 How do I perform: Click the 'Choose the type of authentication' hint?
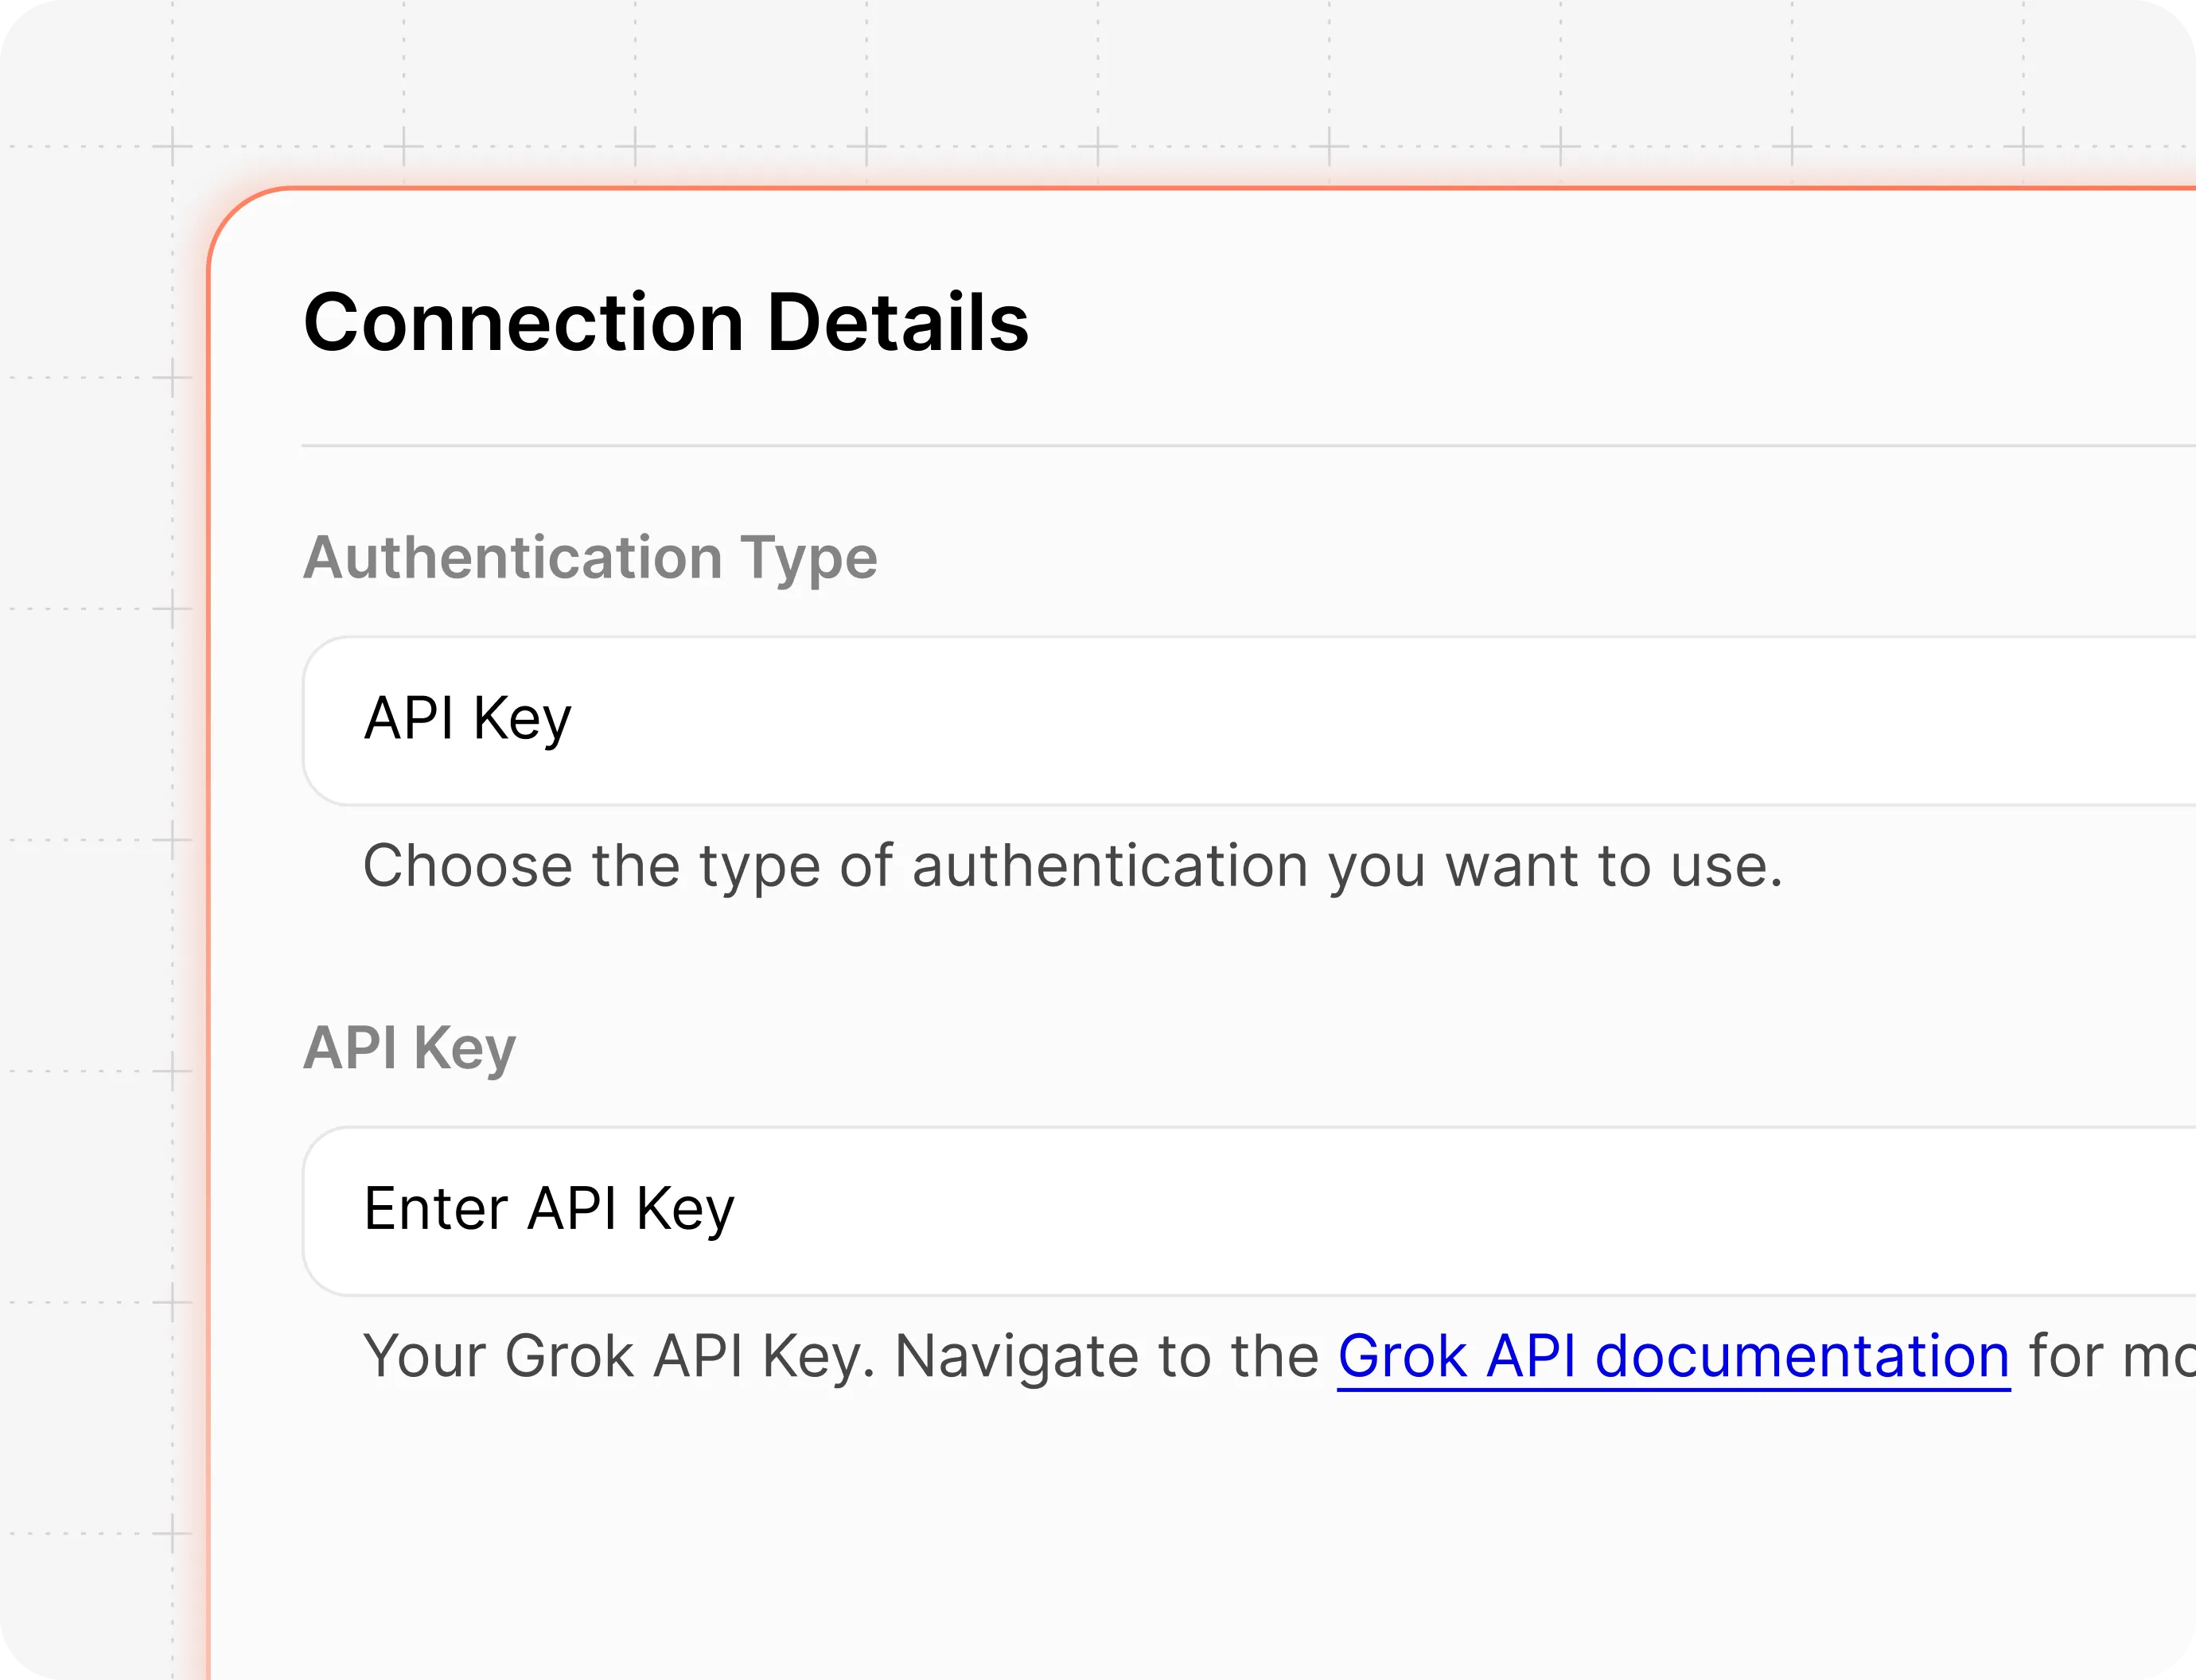(1072, 866)
